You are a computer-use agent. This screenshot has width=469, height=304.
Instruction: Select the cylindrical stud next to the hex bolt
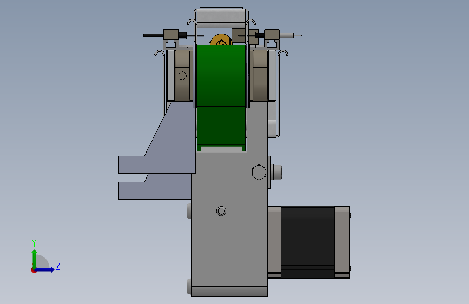pos(276,172)
